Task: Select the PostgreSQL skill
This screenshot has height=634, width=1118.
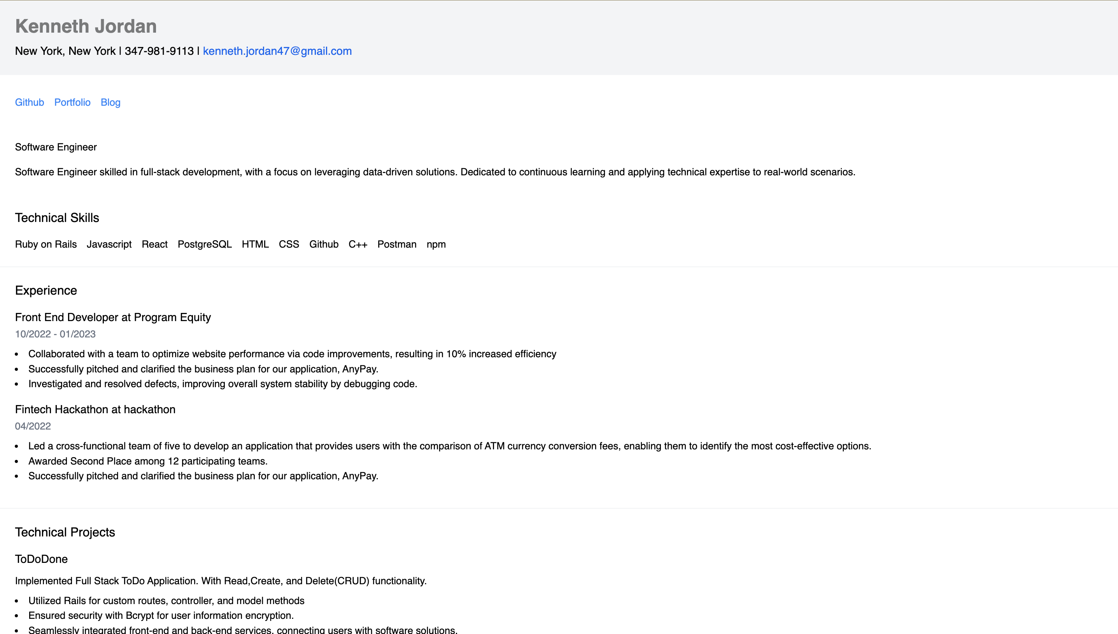Action: tap(204, 244)
